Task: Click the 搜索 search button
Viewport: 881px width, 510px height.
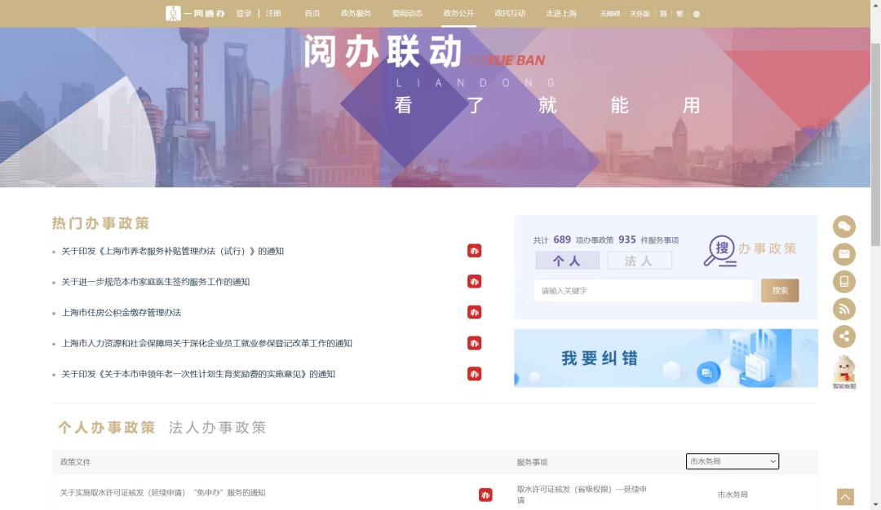Action: coord(780,291)
